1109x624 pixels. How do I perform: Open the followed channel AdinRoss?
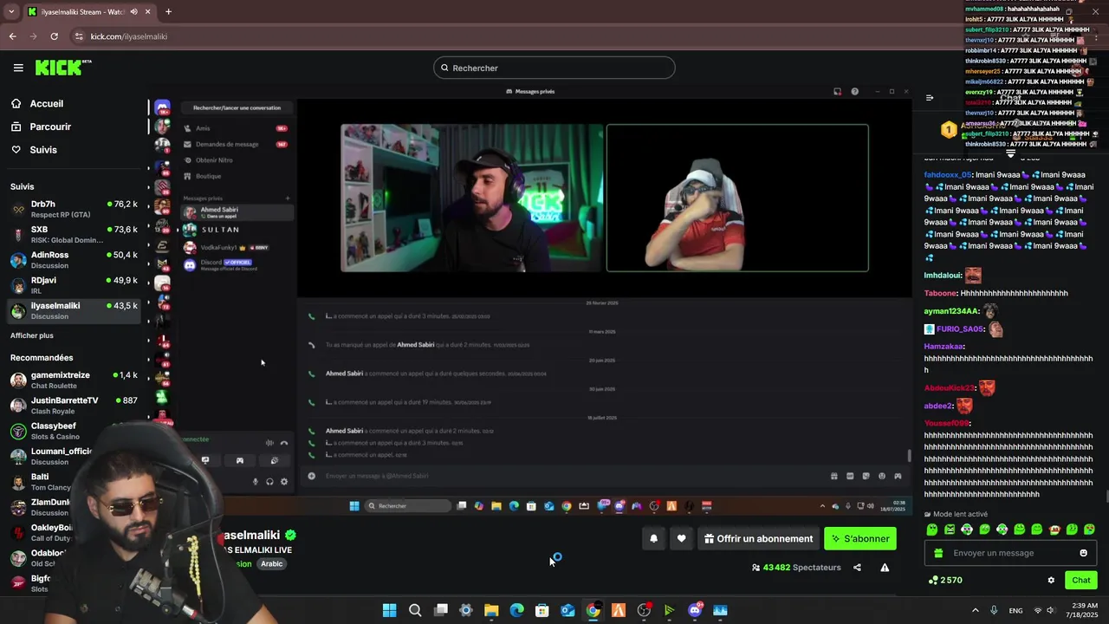(74, 259)
